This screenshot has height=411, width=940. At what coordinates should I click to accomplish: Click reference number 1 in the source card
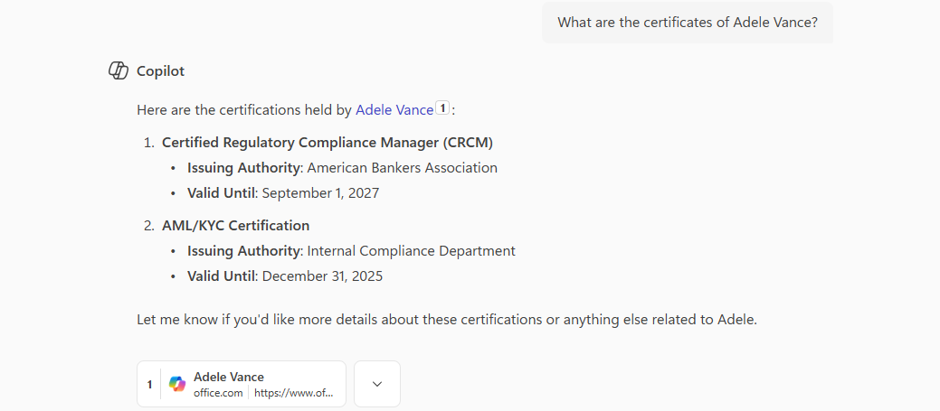[149, 384]
